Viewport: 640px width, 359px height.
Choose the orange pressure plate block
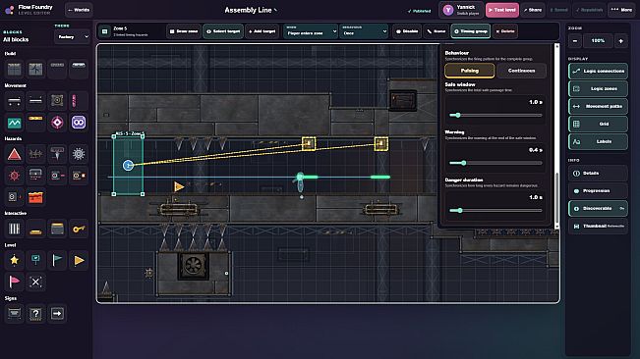[36, 229]
